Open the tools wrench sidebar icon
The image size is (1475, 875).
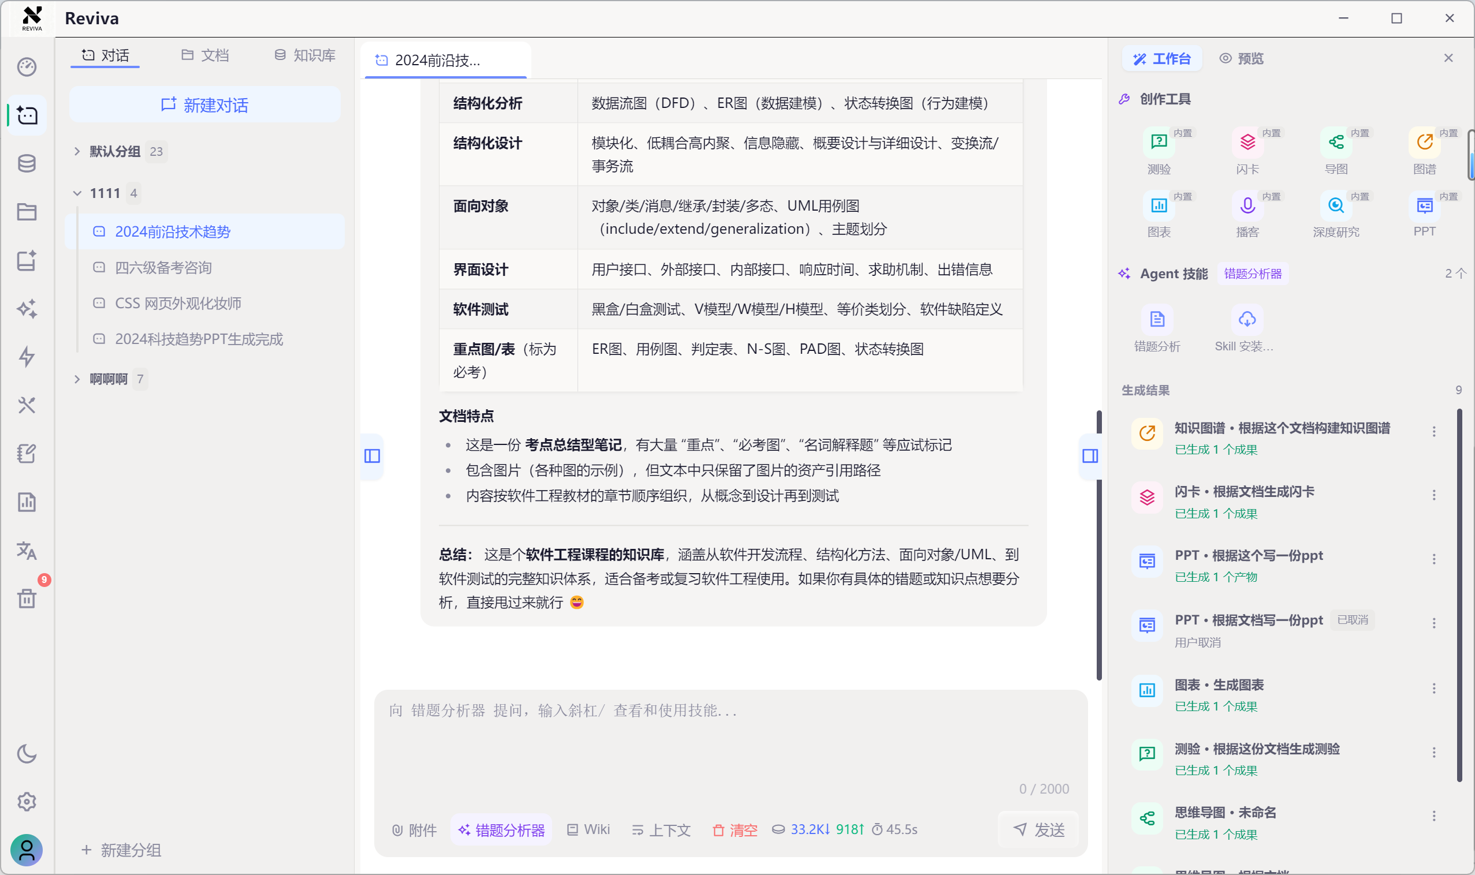click(27, 405)
